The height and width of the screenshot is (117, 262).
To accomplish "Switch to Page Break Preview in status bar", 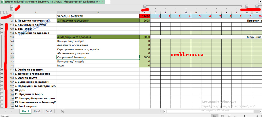I will [x=230, y=116].
